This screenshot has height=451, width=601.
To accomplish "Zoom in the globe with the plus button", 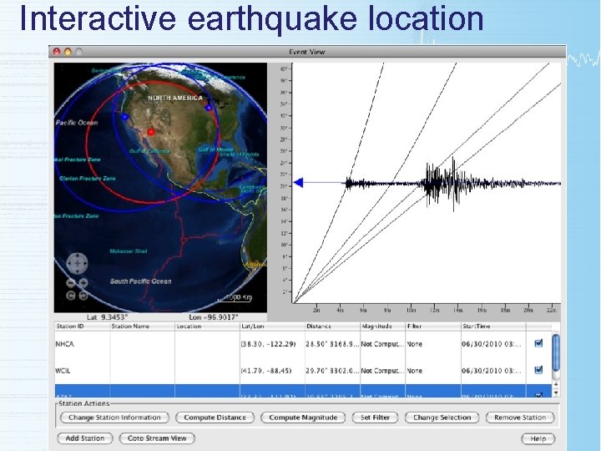I will click(x=83, y=283).
